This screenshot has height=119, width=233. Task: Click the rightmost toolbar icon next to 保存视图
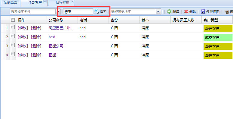(x=226, y=12)
